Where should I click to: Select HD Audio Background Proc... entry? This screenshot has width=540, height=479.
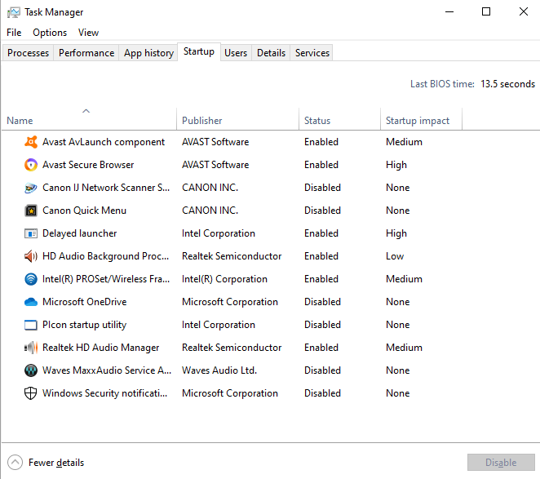click(106, 256)
